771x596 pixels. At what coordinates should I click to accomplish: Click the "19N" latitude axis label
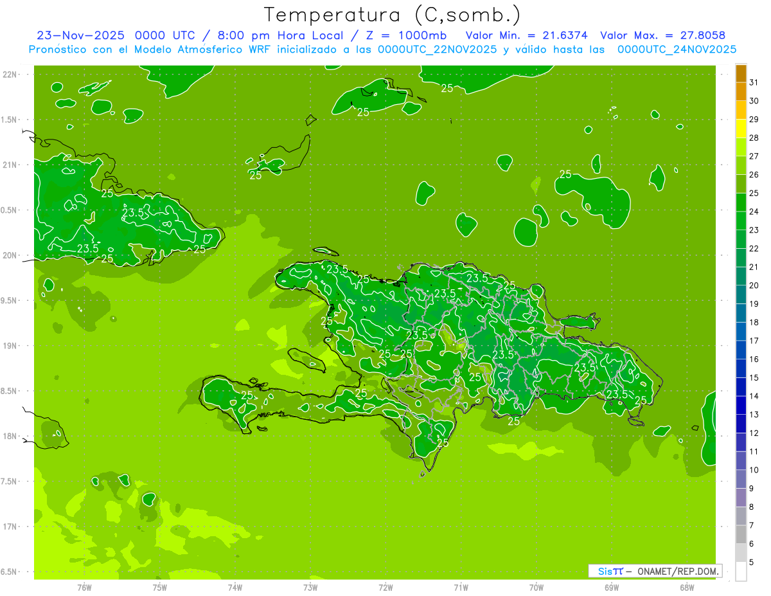(x=9, y=345)
